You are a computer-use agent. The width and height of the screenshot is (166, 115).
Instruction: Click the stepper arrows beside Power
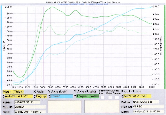click(x=49, y=96)
